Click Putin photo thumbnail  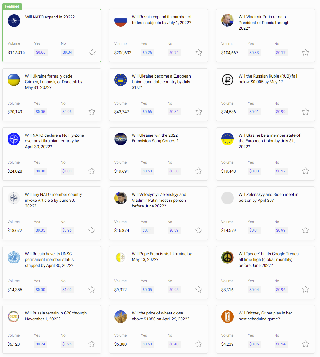click(x=228, y=21)
